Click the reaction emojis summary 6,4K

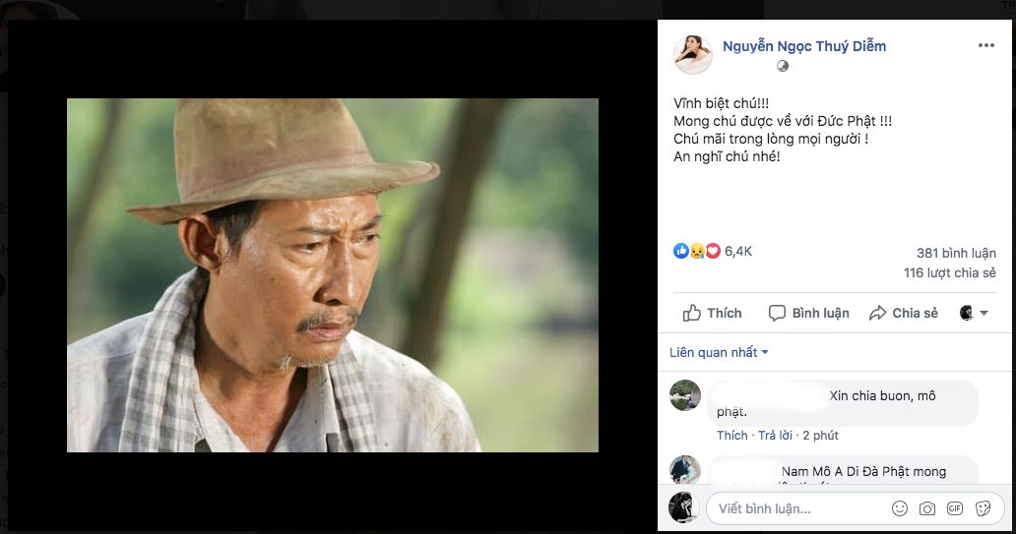click(x=713, y=251)
